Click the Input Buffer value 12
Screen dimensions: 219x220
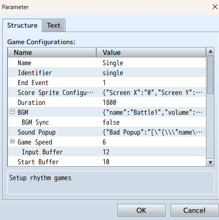pos(106,152)
